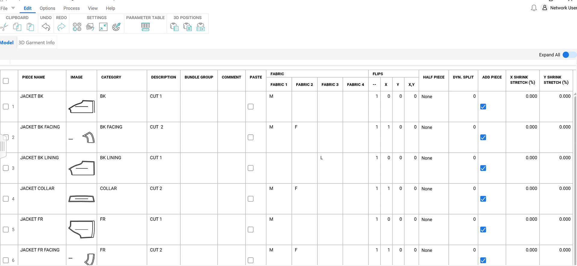Uncheck Add Piece for JACKET FR

(x=483, y=230)
